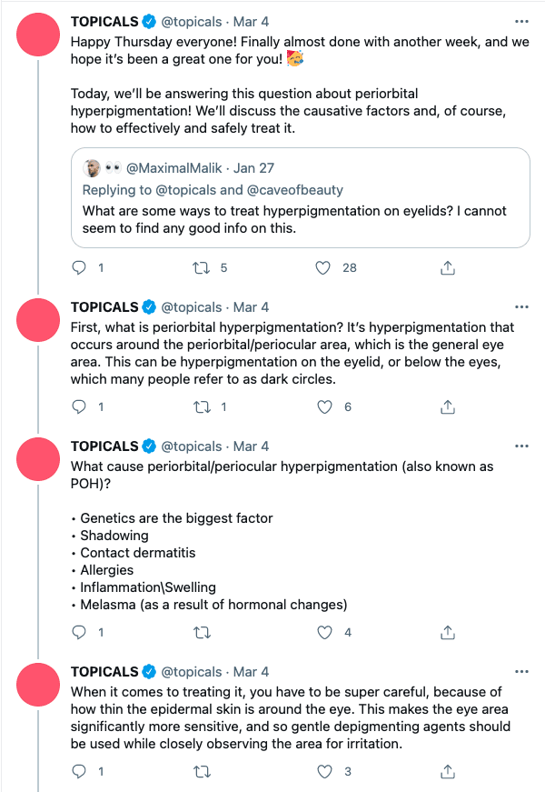Open more options on POH causes tweet

tap(520, 446)
